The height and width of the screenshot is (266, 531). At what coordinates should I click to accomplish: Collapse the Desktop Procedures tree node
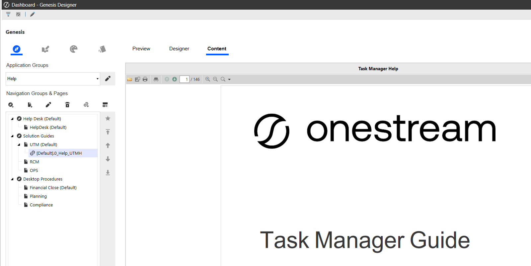click(x=12, y=179)
